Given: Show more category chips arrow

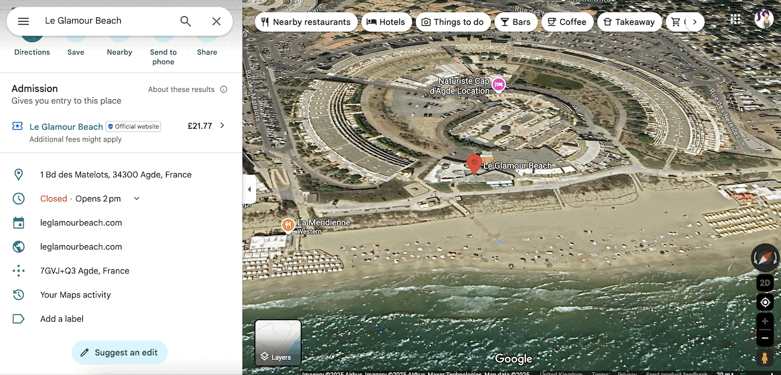Looking at the screenshot, I should click(694, 22).
